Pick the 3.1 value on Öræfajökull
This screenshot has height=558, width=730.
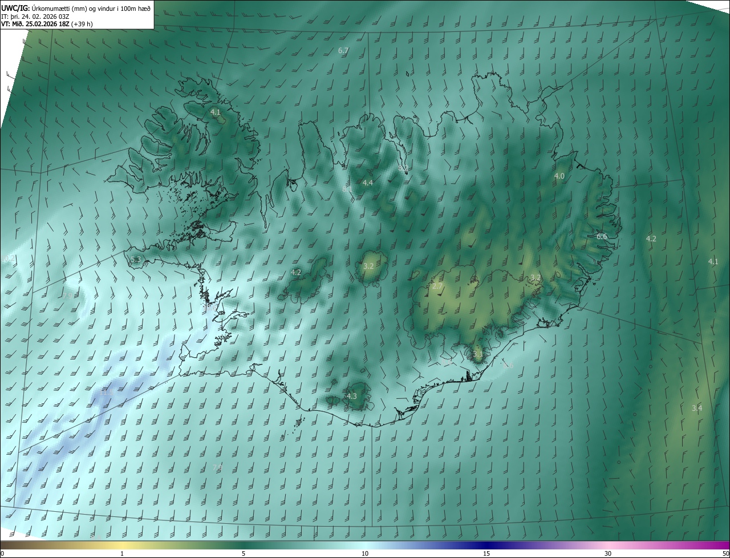tap(477, 354)
